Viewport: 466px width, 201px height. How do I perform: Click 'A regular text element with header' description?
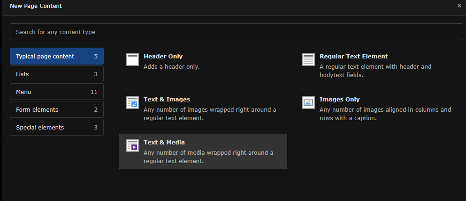pyautogui.click(x=375, y=71)
